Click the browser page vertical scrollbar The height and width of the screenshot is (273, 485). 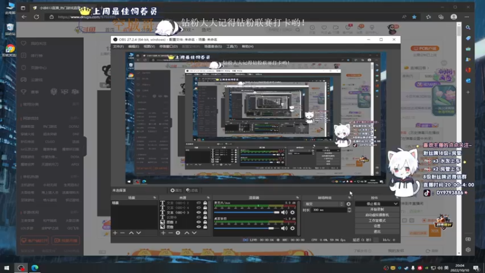(x=459, y=139)
